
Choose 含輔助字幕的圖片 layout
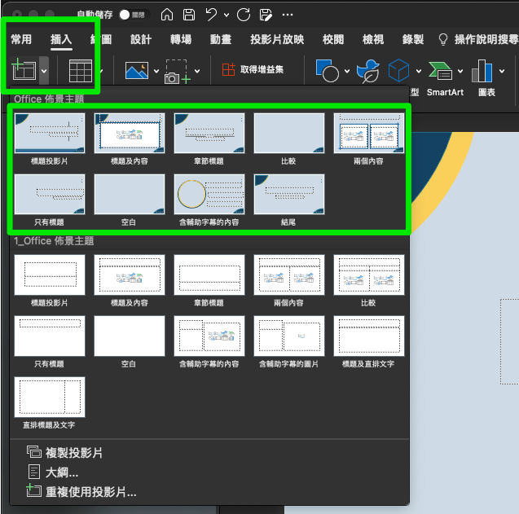[289, 336]
